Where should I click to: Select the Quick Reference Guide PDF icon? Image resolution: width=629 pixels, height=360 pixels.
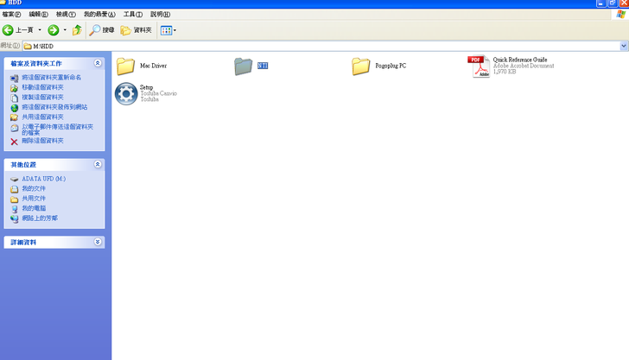click(479, 66)
